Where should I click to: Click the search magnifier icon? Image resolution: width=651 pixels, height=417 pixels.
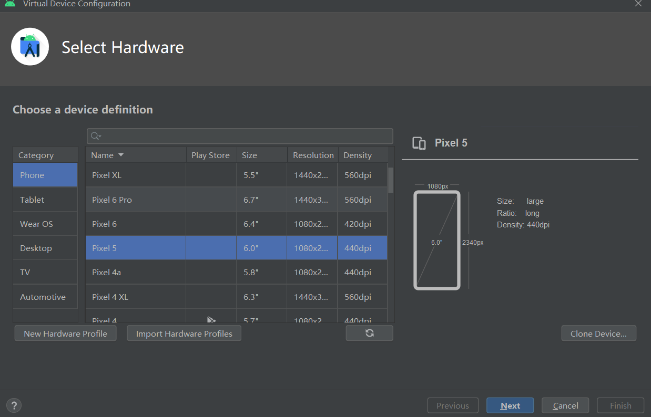point(95,136)
